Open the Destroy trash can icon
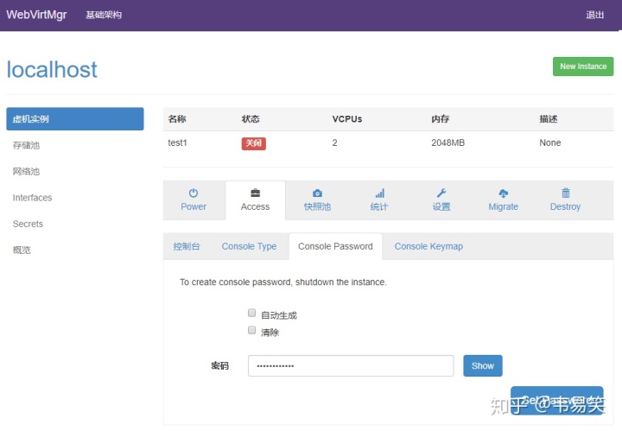622x431 pixels. [565, 193]
